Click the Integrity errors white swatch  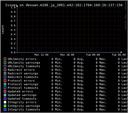coord(5,102)
